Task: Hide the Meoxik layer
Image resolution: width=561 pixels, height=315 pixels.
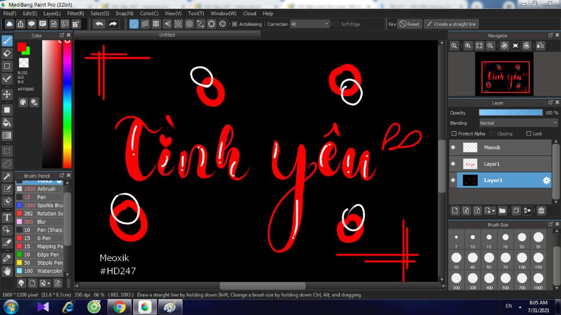Action: coord(453,148)
